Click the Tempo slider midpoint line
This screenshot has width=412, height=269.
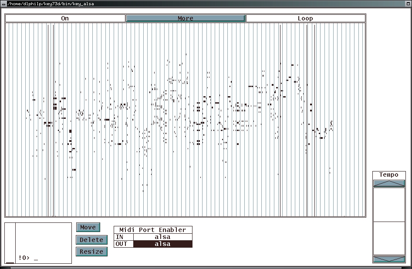(389, 222)
